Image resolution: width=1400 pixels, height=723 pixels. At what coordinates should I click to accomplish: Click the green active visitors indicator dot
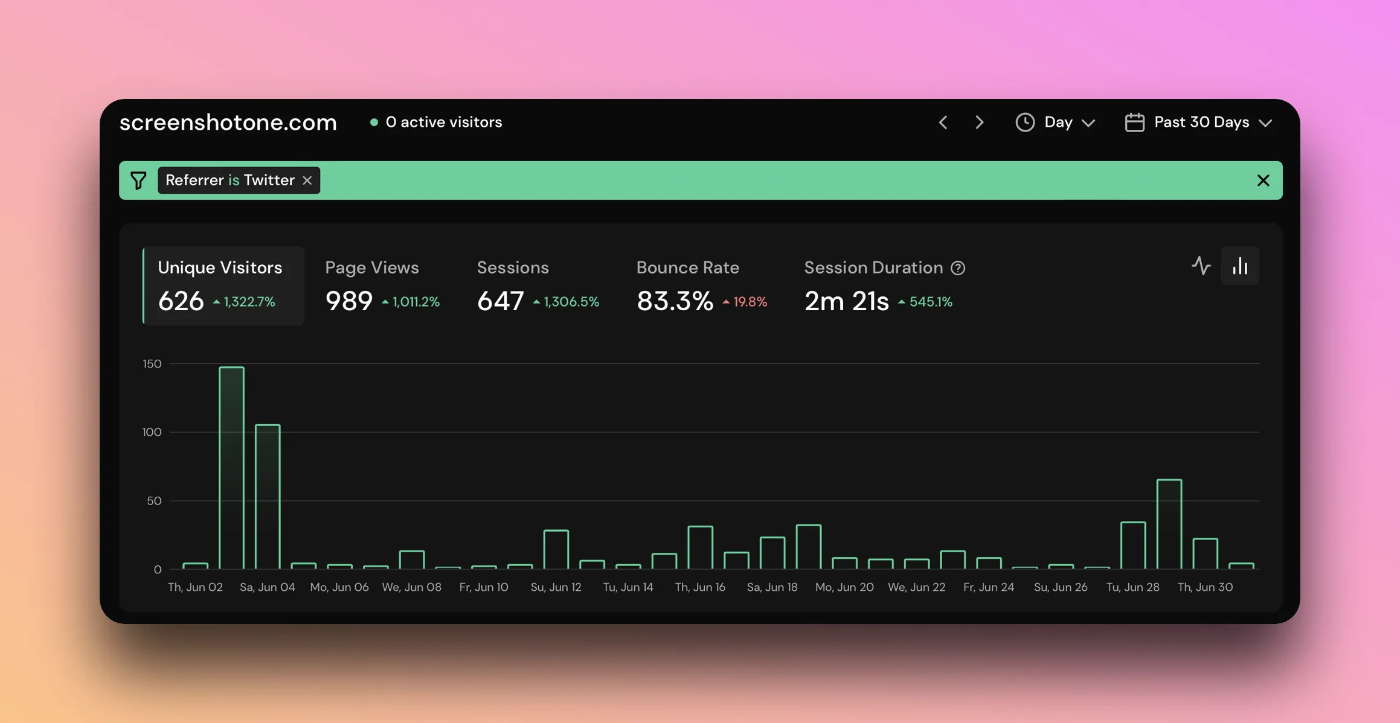(x=374, y=121)
